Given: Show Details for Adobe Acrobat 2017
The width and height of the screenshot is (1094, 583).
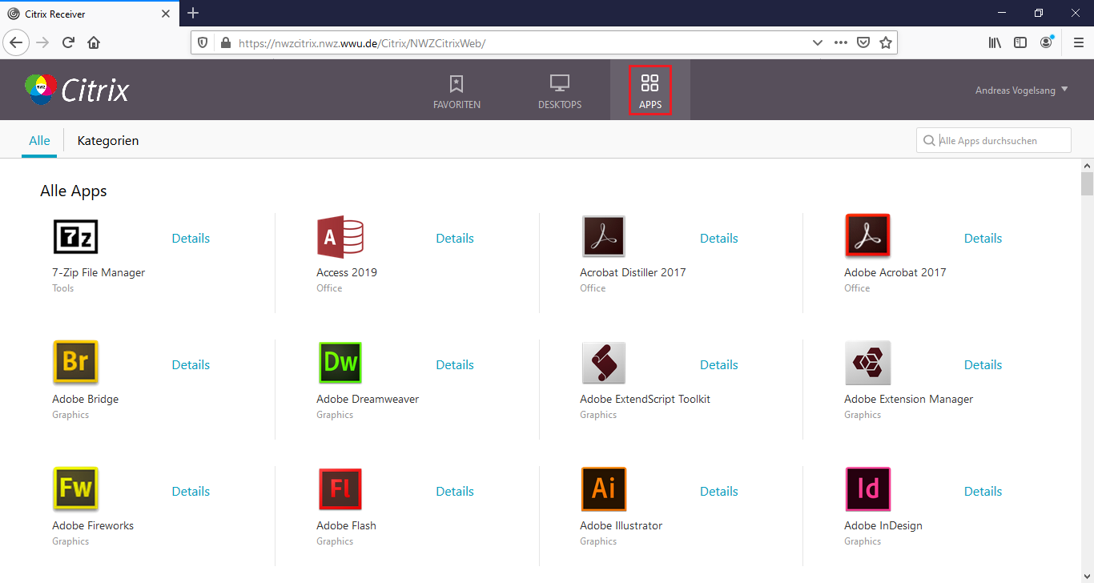Looking at the screenshot, I should (983, 239).
